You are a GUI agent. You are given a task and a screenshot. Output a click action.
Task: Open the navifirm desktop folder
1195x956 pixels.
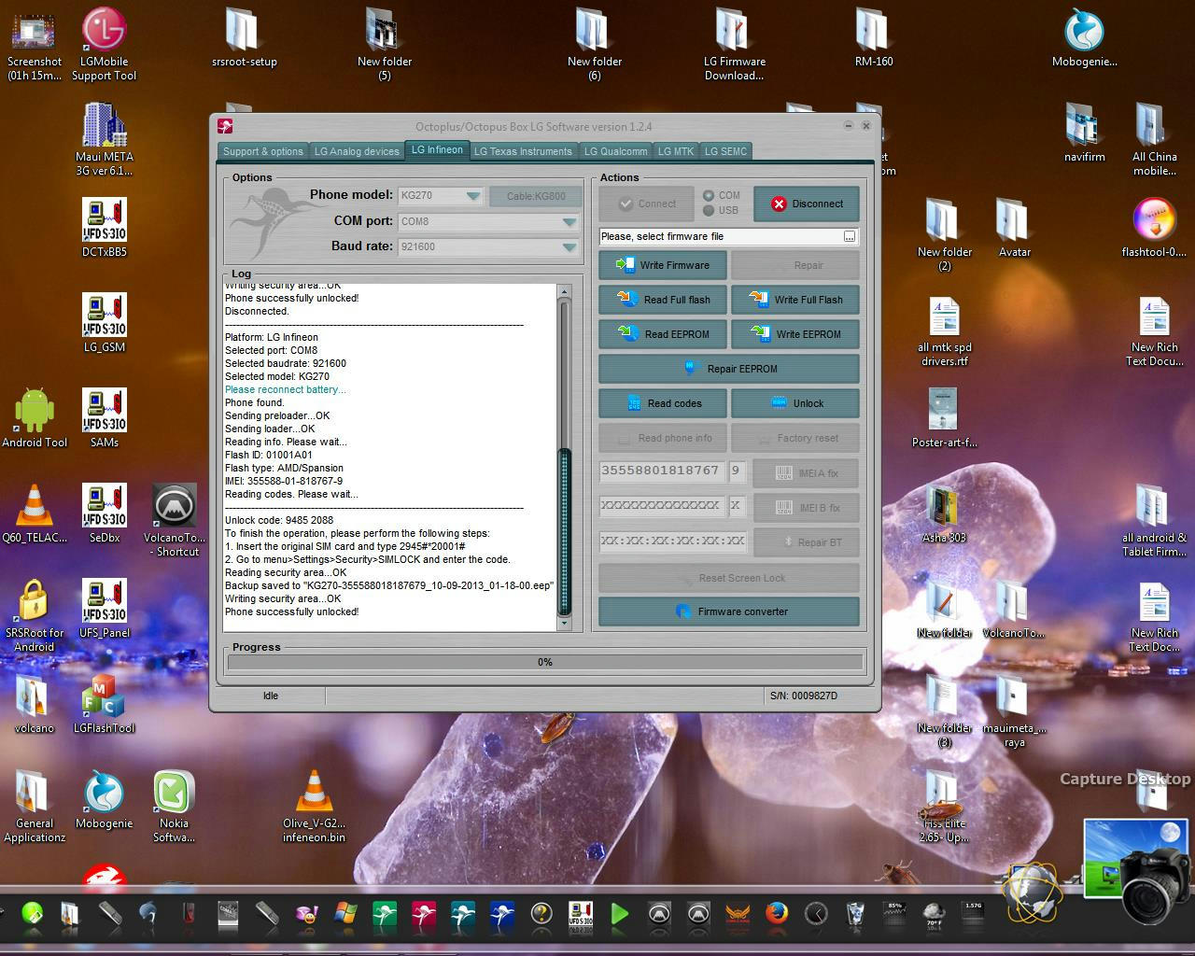[x=1084, y=133]
